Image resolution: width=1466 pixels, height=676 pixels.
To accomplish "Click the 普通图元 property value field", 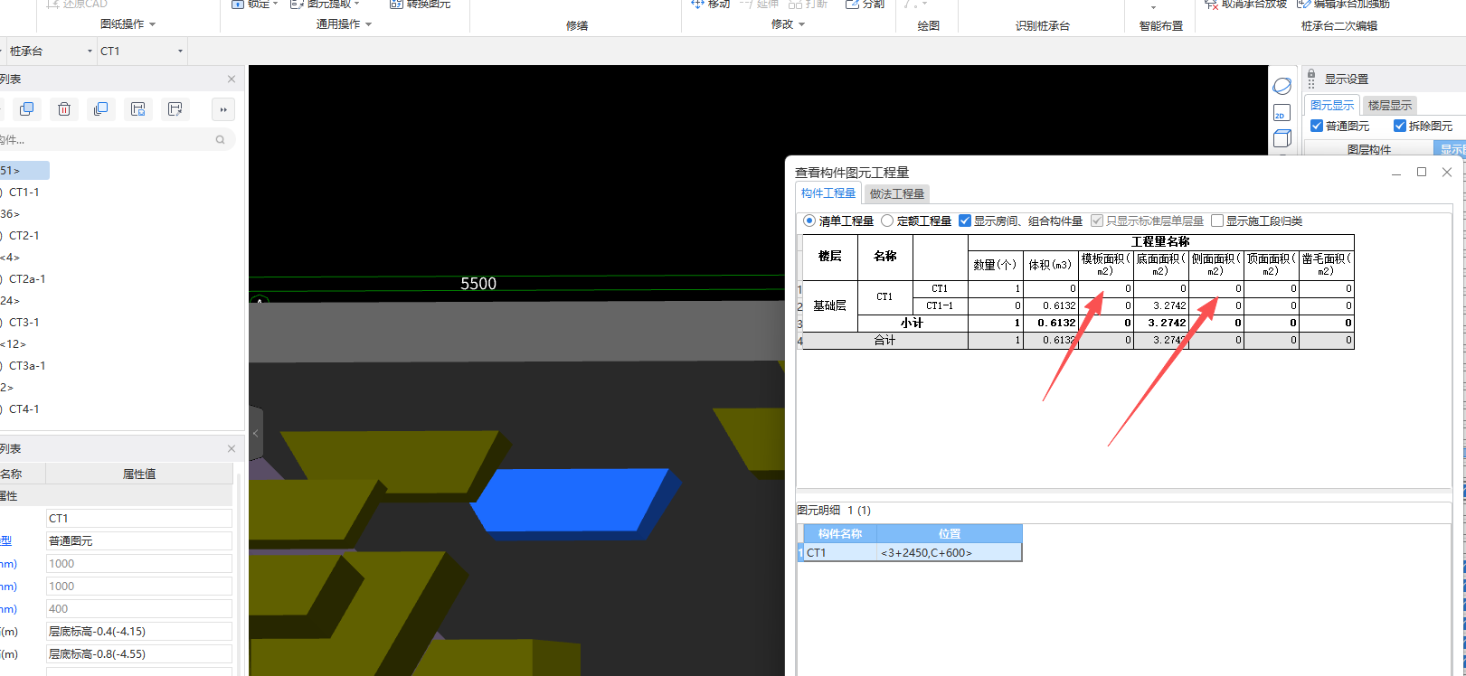I will [139, 541].
